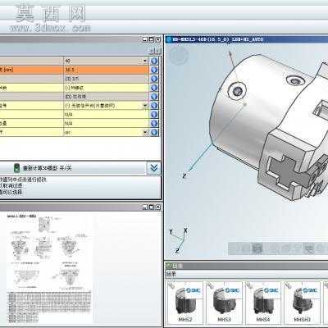Click the info icon in the '40' row
328x328 pixels.
tap(154, 61)
